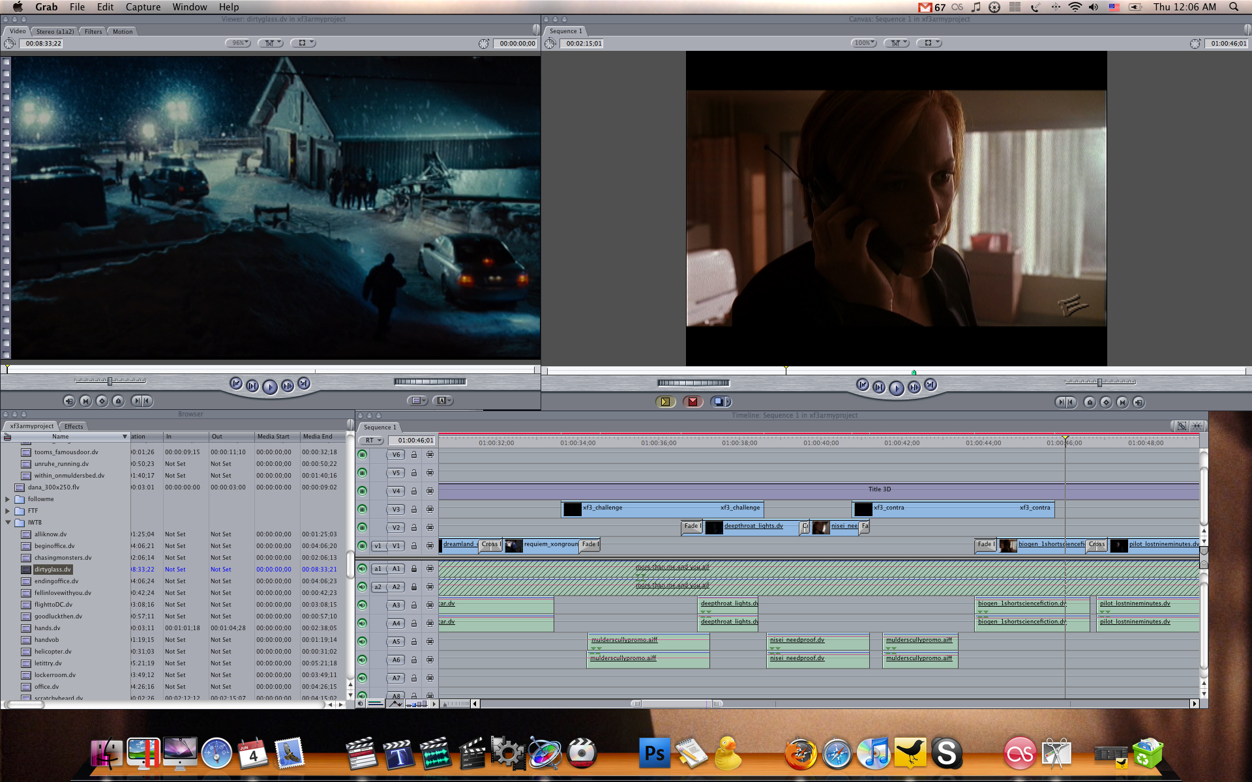Open Canvas zoom percentage dropdown showing 100%
This screenshot has height=782, width=1252.
[x=863, y=43]
